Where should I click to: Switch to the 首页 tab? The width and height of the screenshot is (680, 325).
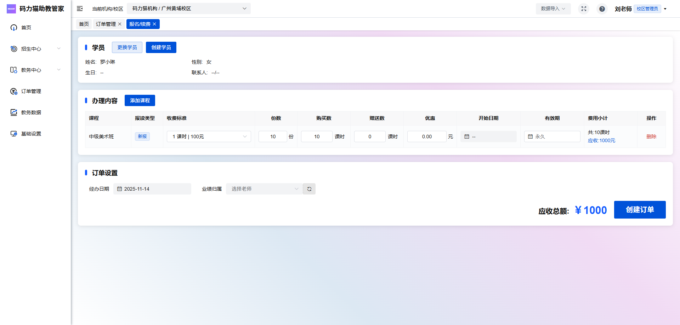(84, 24)
